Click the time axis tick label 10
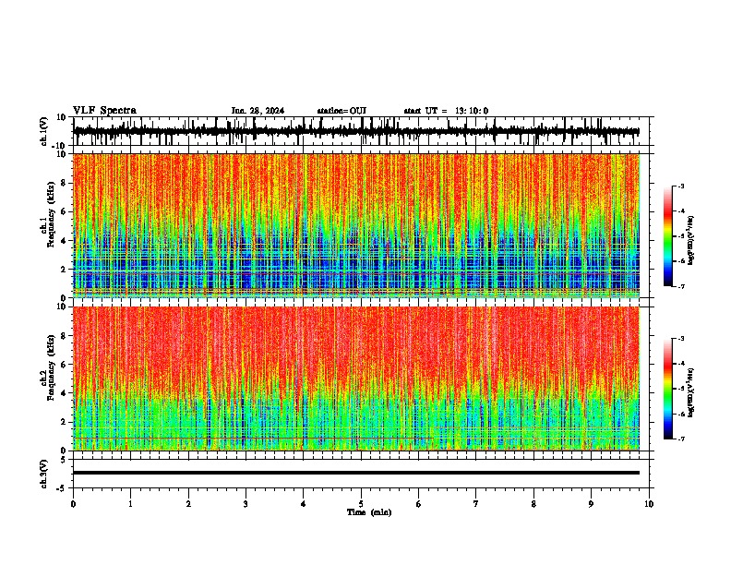The height and width of the screenshot is (565, 731). pos(649,504)
